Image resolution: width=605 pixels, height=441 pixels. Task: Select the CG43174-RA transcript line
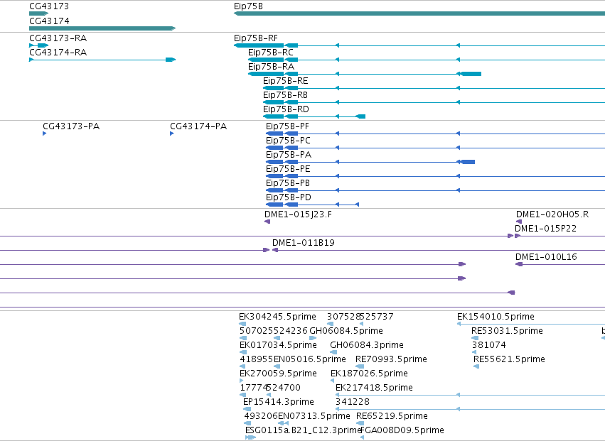click(x=102, y=60)
